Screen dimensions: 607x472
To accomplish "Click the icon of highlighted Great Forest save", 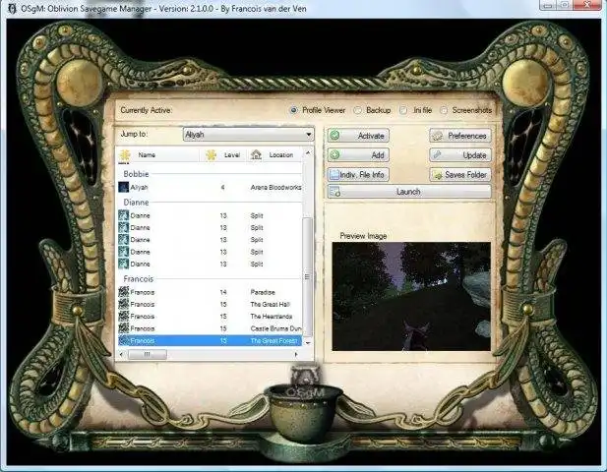I will 124,341.
